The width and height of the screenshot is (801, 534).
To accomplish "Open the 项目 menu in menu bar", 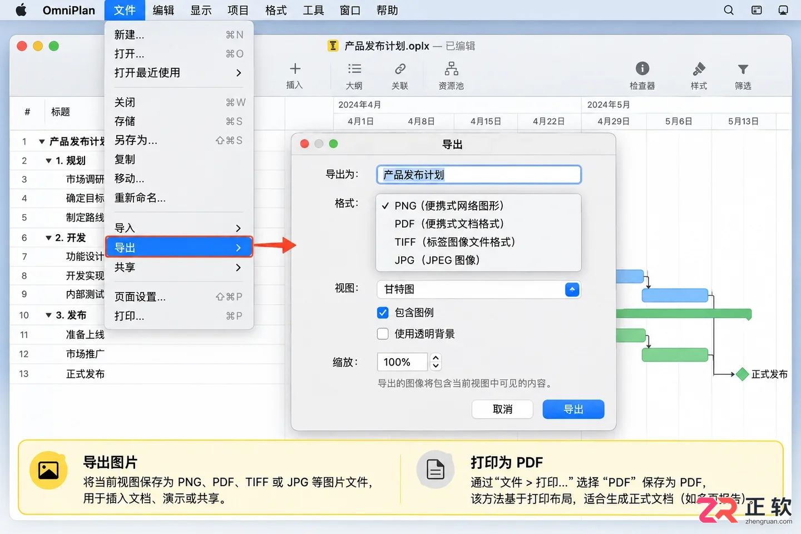I will tap(238, 10).
